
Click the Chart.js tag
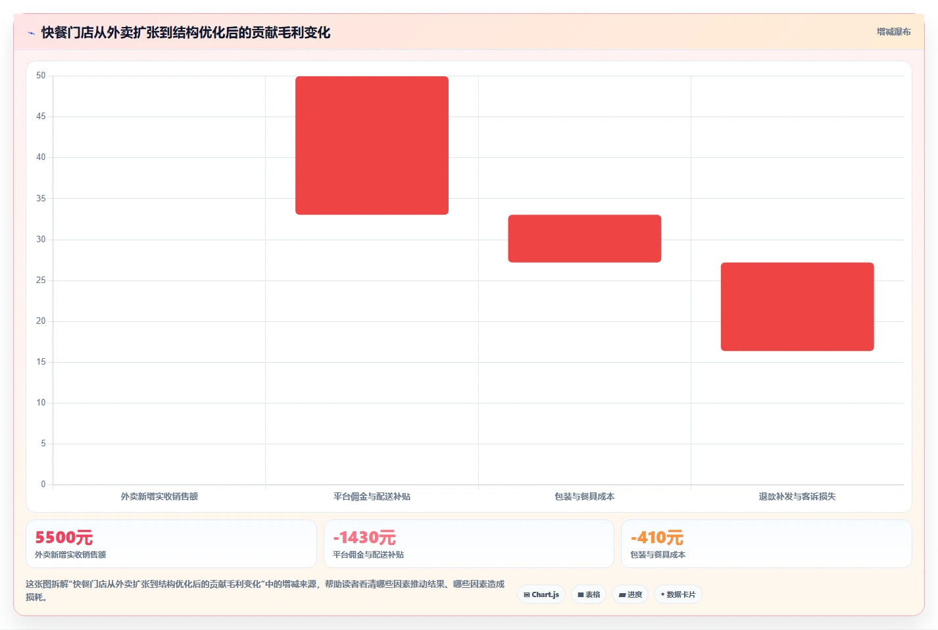[x=541, y=594]
